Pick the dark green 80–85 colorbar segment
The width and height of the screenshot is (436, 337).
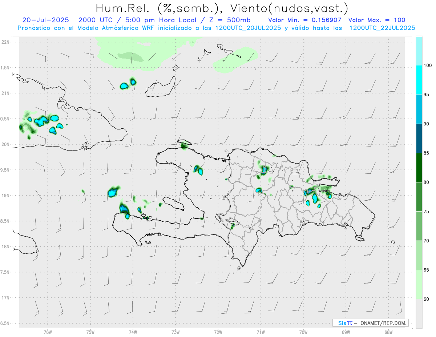[x=419, y=168]
